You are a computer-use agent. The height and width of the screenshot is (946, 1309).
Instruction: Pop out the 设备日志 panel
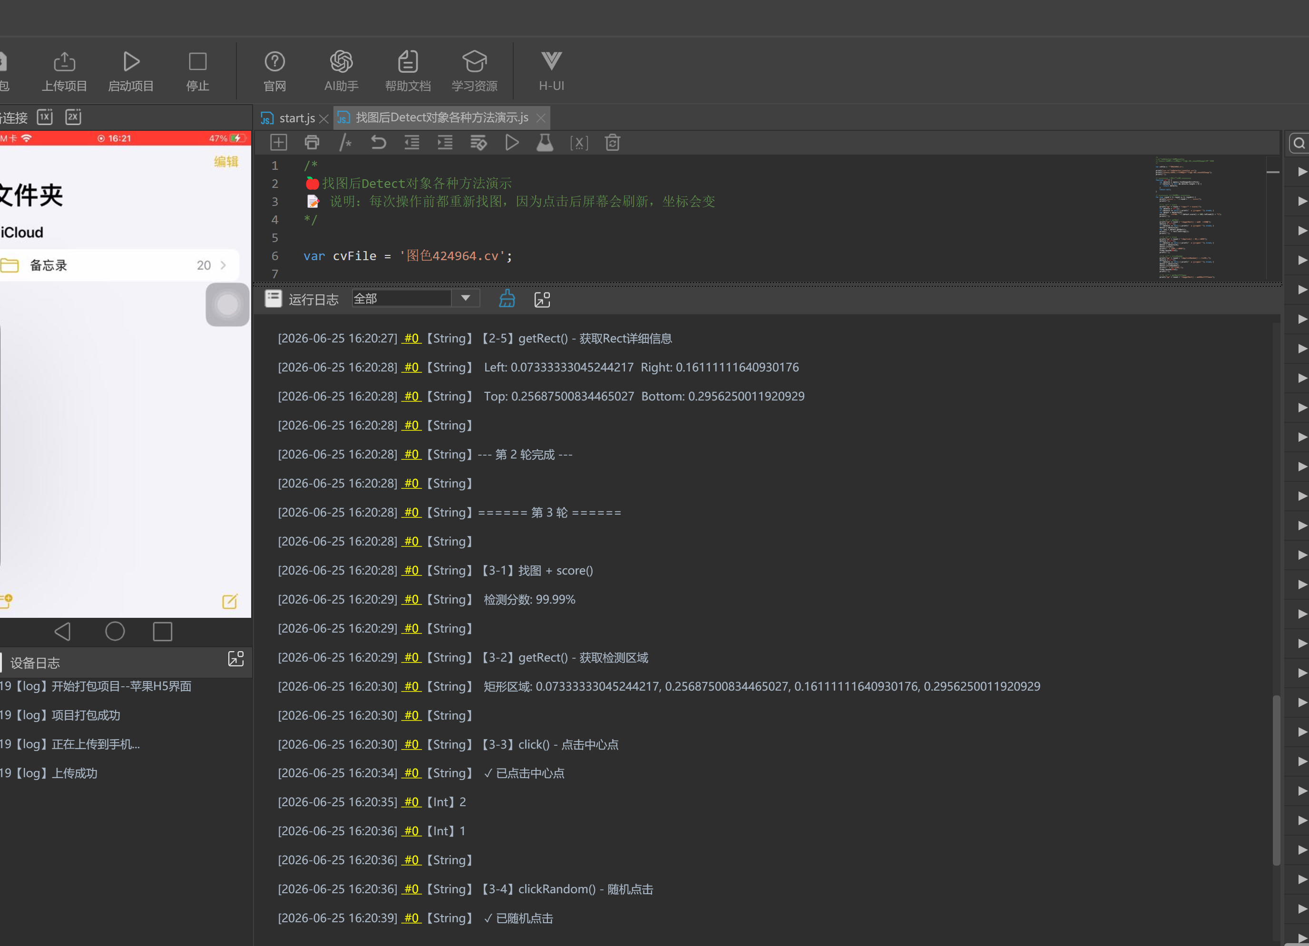pos(236,659)
